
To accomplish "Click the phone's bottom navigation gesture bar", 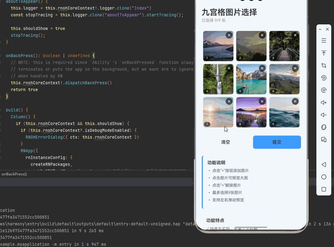I will point(251,227).
